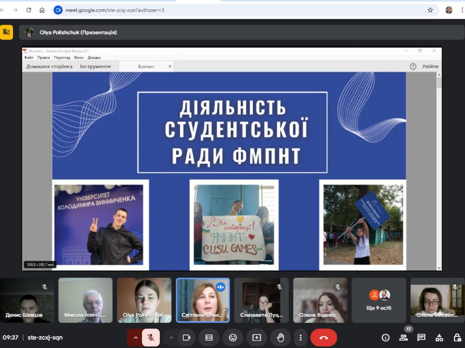The height and width of the screenshot is (348, 465).
Task: Open the chat with everyone panel
Action: pyautogui.click(x=421, y=337)
